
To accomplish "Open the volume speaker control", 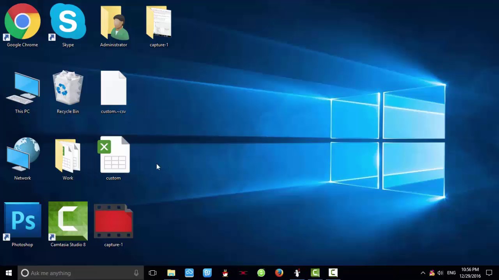I will click(441, 273).
